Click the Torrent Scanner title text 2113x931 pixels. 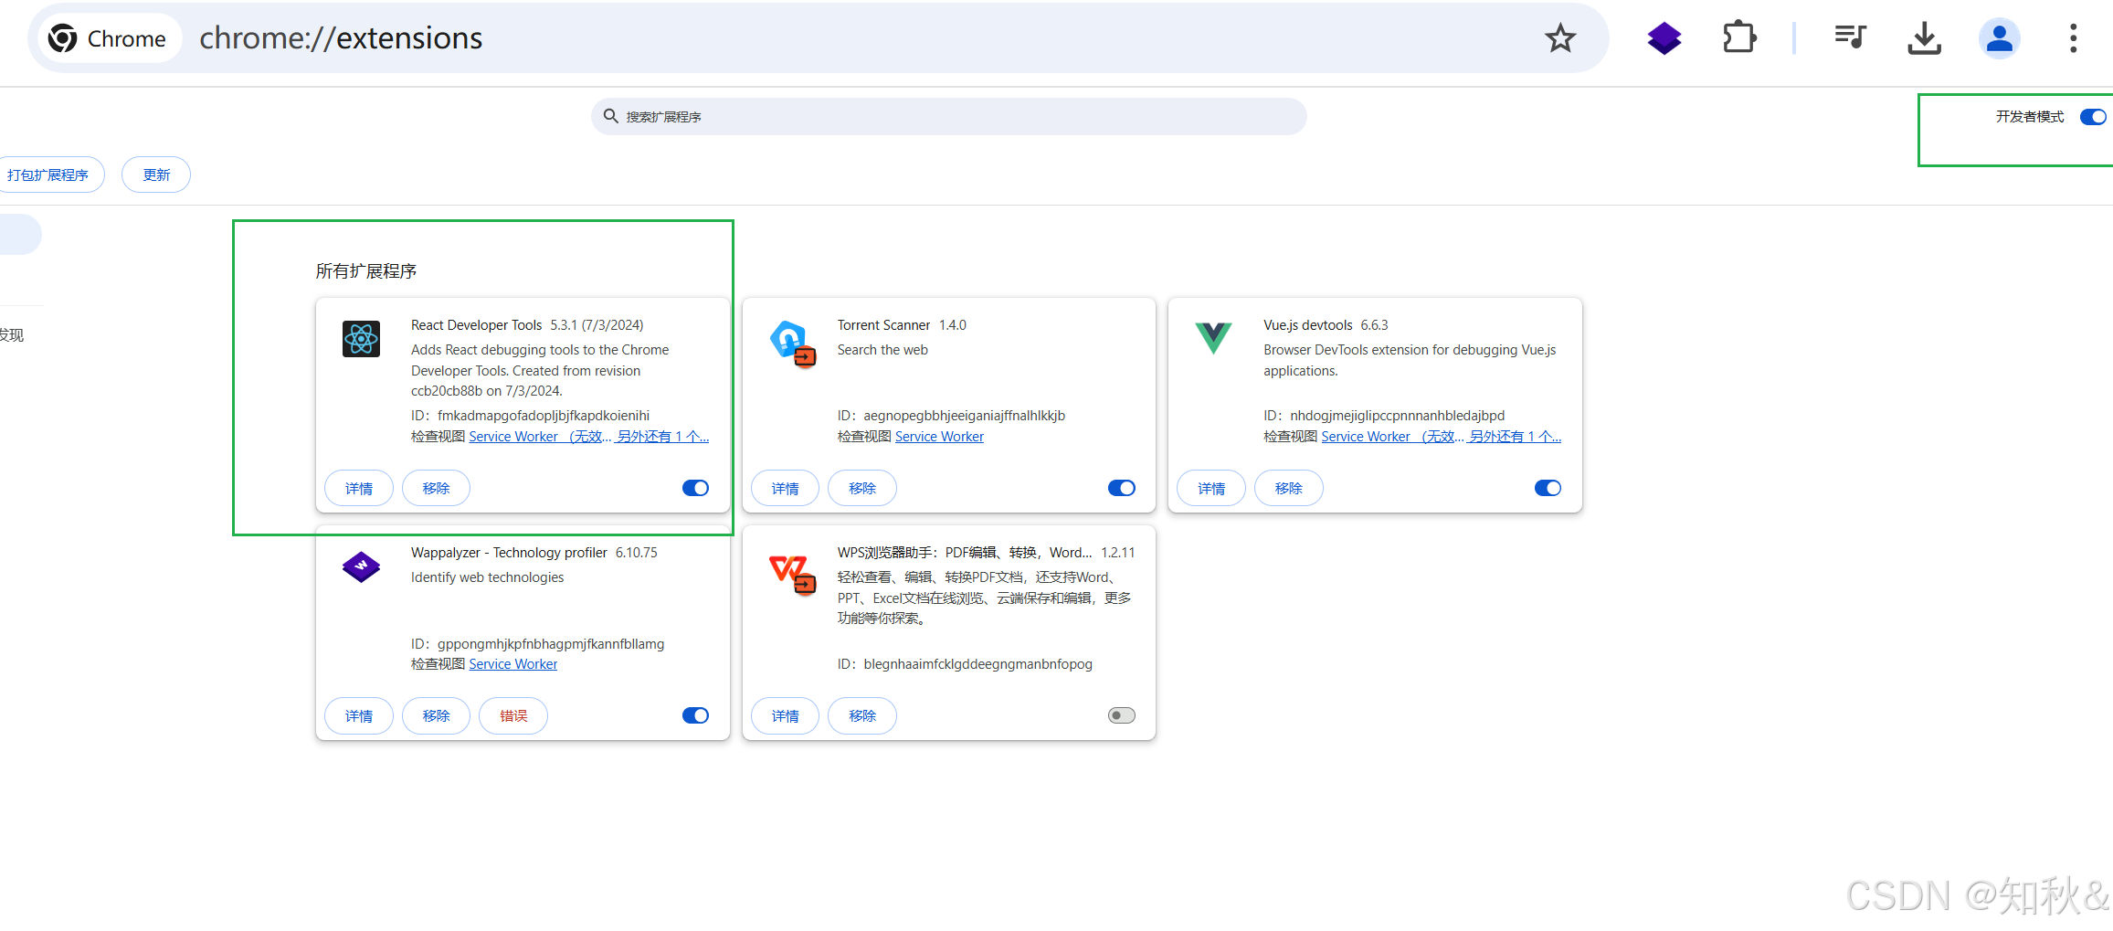(x=883, y=325)
